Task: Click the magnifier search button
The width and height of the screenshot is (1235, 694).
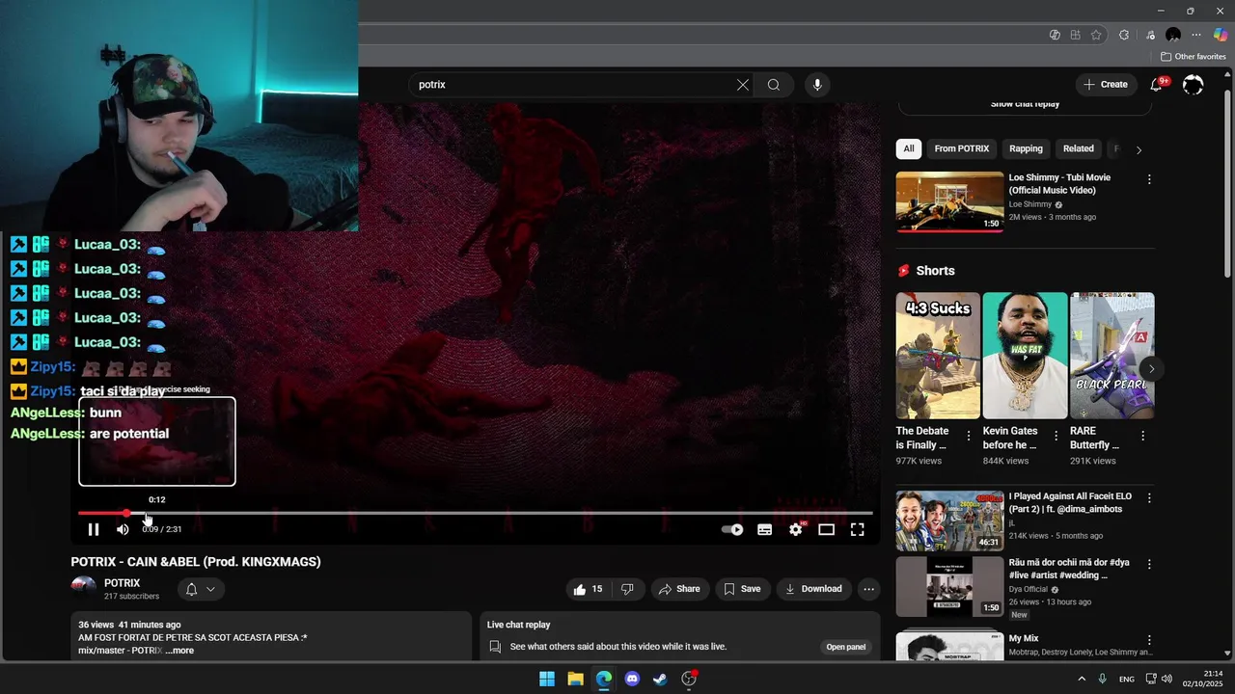Action: pos(774,85)
